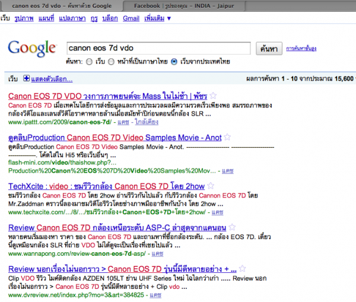The width and height of the screenshot is (356, 302).
Task: Switch to the canon eos 7d vdo Google tab
Action: (x=62, y=6)
